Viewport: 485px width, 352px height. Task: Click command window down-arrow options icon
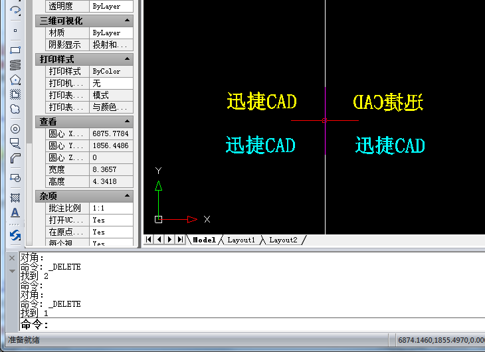(12, 271)
